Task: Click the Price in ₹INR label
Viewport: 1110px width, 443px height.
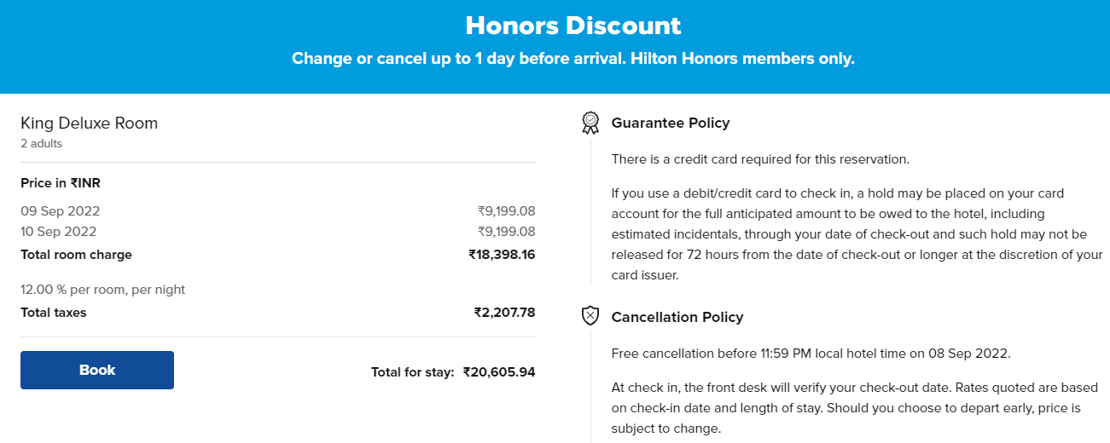Action: tap(61, 183)
